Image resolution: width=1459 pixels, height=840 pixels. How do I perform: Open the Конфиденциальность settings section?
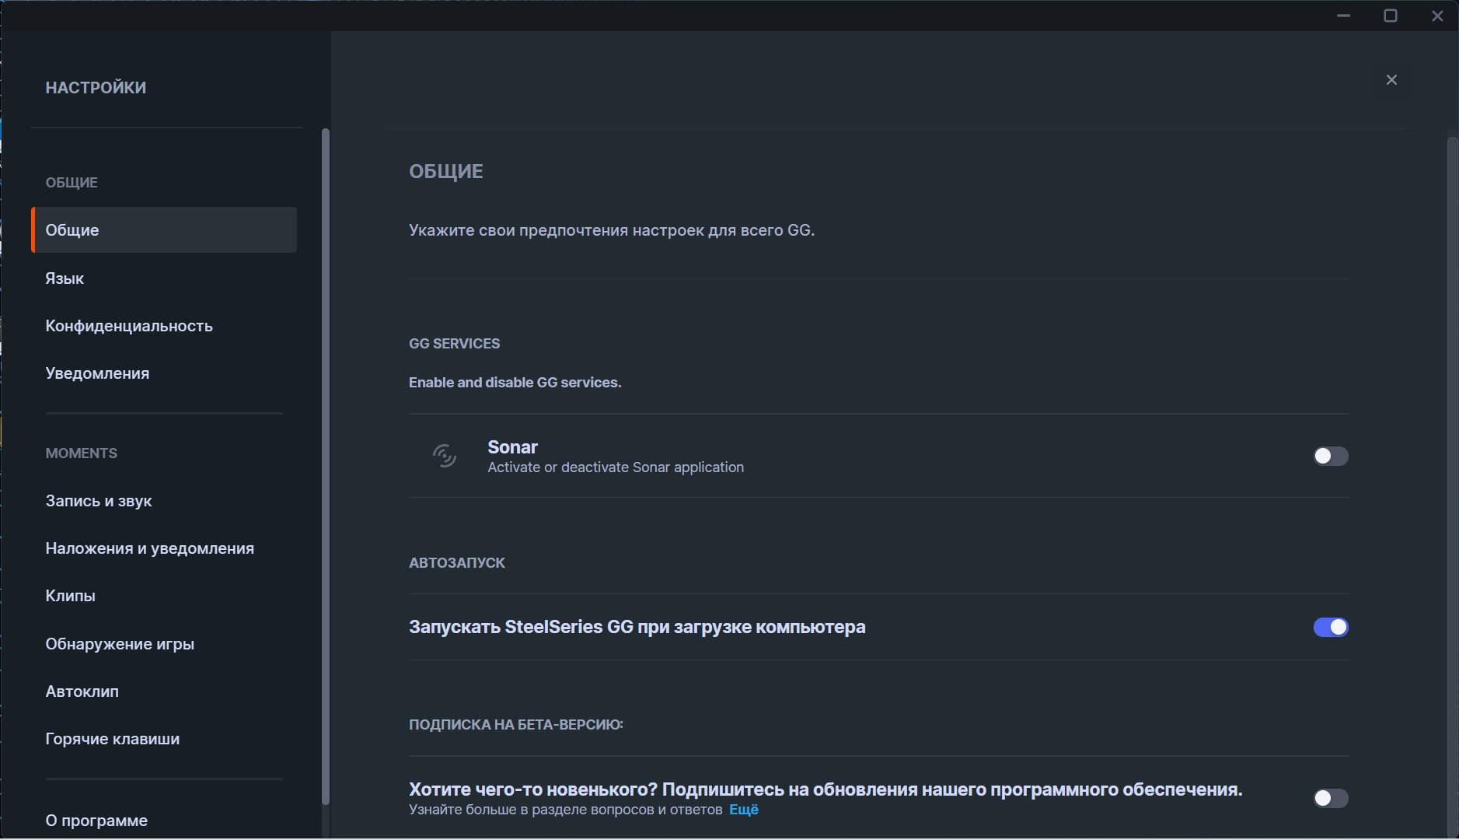(x=129, y=326)
